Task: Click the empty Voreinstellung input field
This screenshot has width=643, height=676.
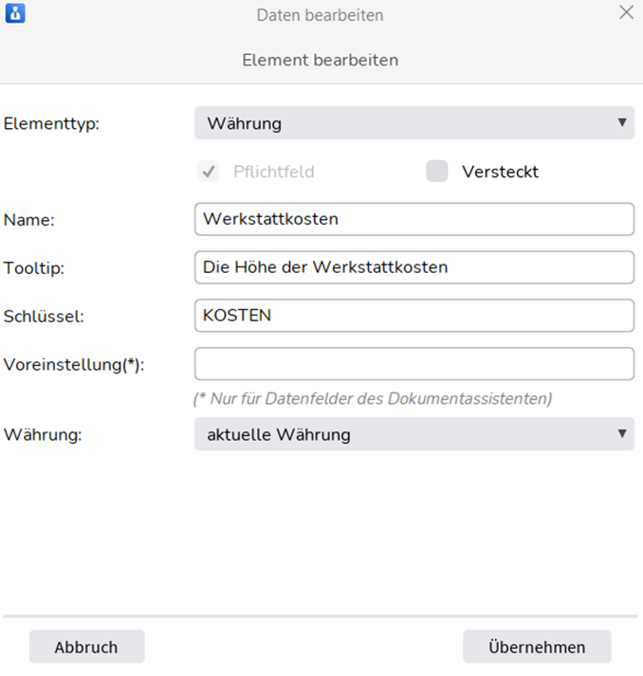Action: (414, 364)
